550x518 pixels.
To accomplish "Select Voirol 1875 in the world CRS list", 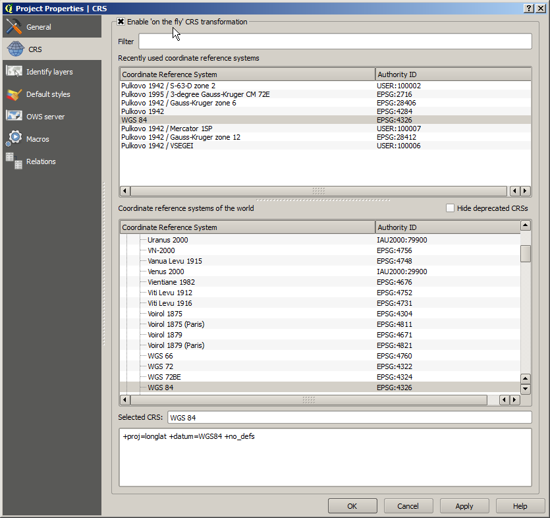I will pyautogui.click(x=171, y=314).
